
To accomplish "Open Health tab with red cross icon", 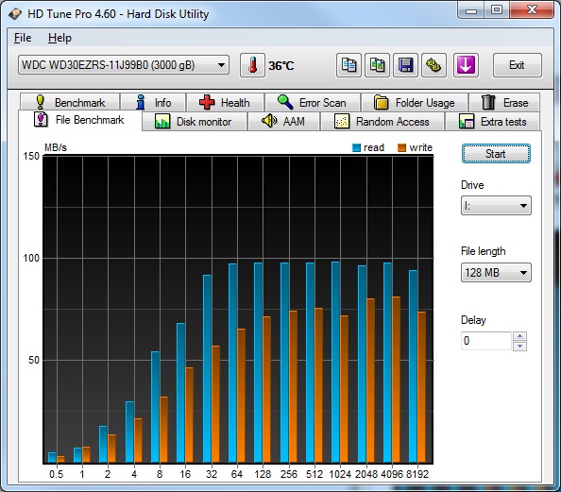I will 225,103.
